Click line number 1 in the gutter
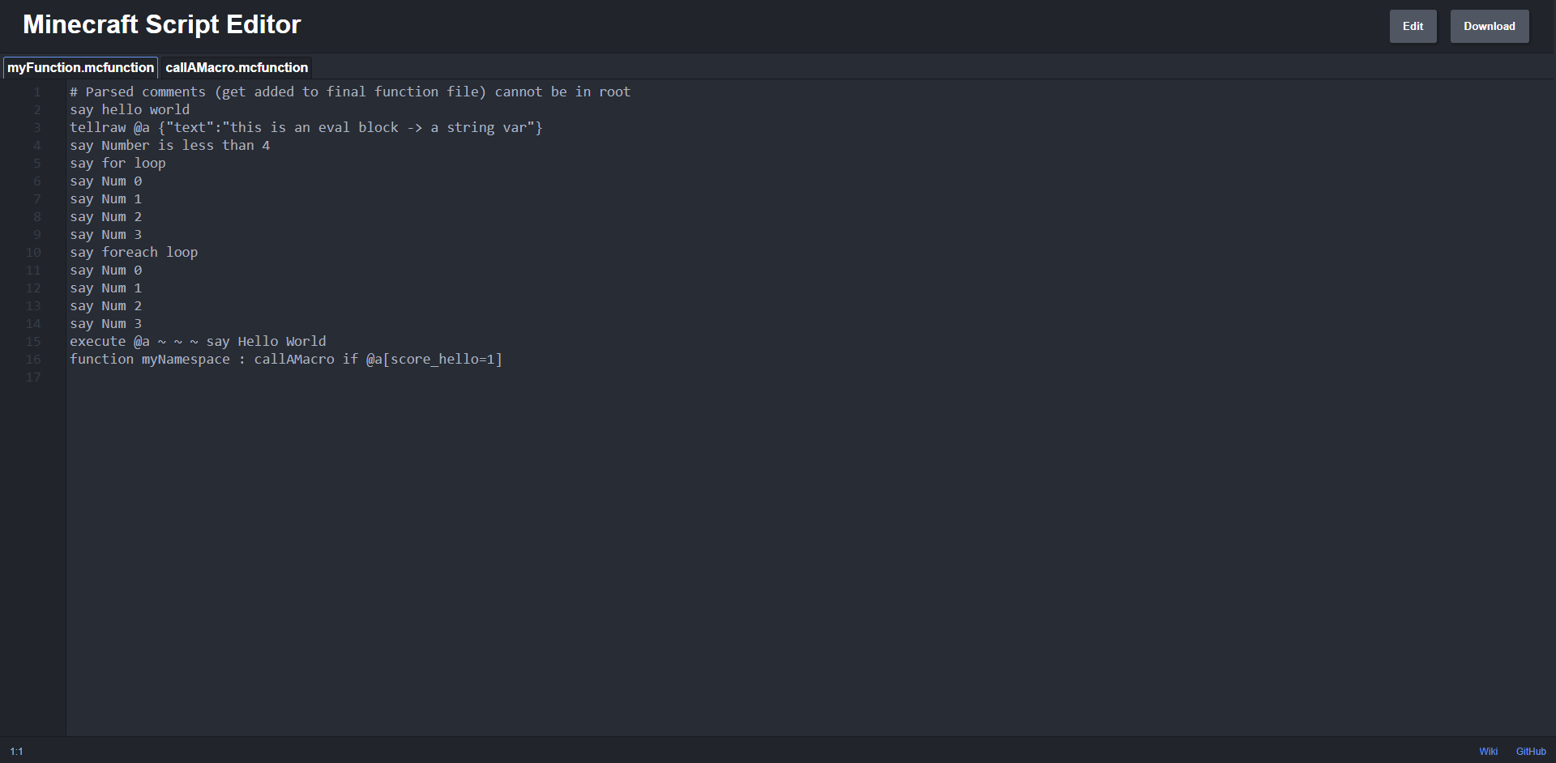 click(x=36, y=92)
